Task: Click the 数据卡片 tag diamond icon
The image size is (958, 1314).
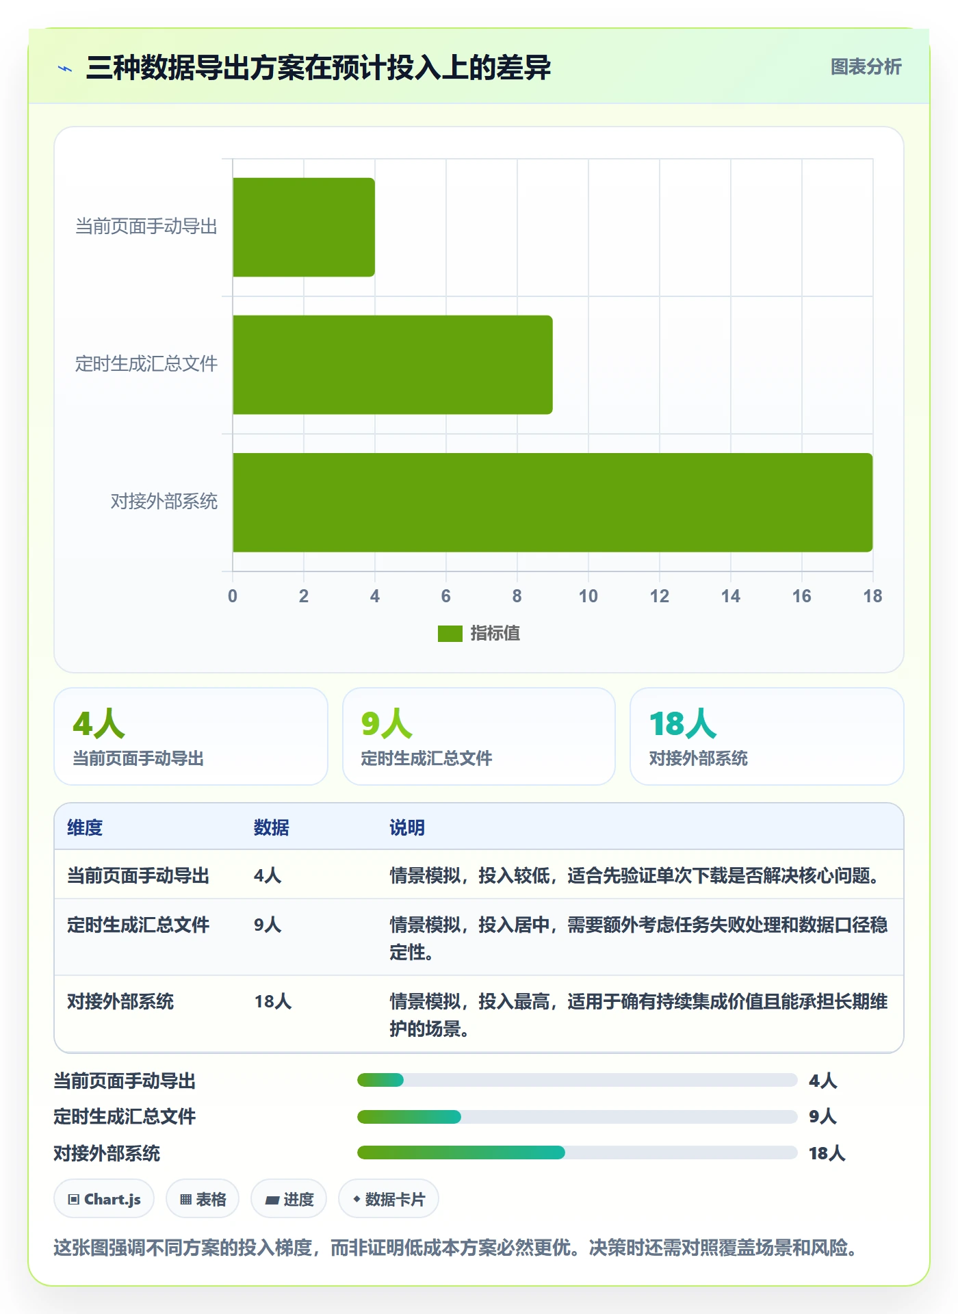Action: [x=357, y=1199]
